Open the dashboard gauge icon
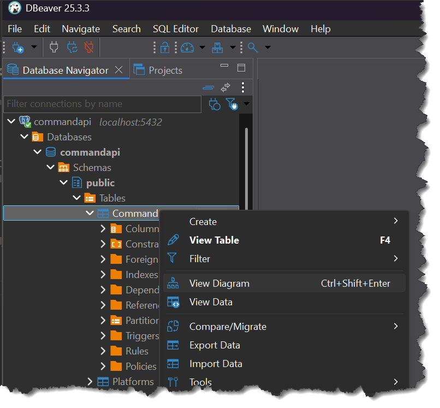 187,48
